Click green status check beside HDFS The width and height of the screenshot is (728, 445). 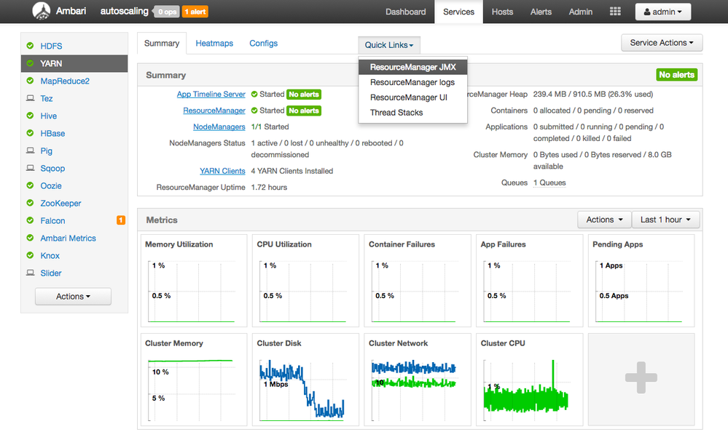tap(30, 47)
